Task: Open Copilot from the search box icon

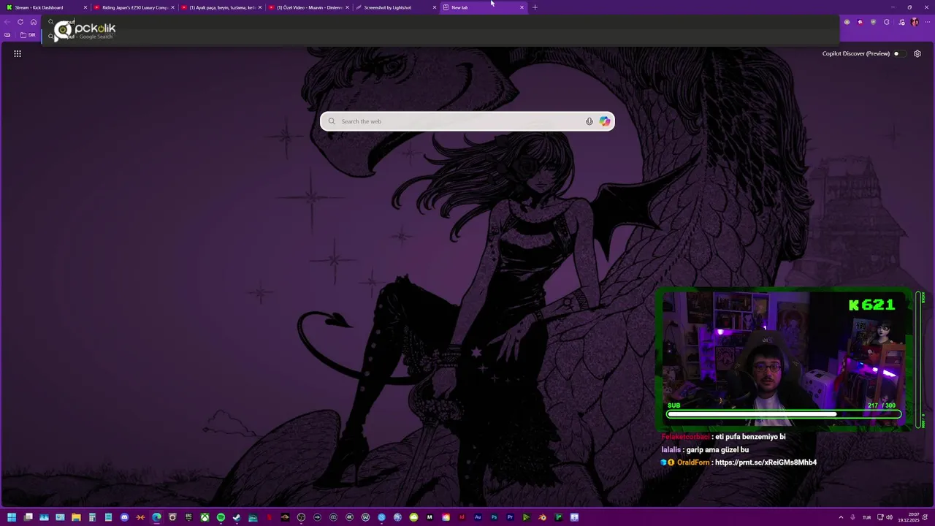Action: [605, 121]
